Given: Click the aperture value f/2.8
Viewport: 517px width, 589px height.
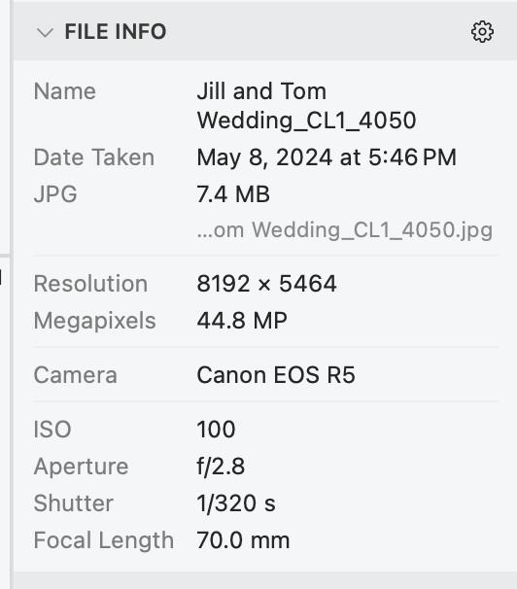Looking at the screenshot, I should pos(221,467).
